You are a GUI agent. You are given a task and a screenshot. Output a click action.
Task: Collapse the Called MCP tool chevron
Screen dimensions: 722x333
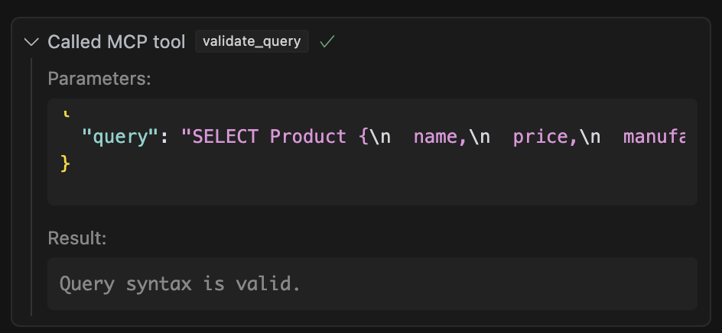pos(31,42)
